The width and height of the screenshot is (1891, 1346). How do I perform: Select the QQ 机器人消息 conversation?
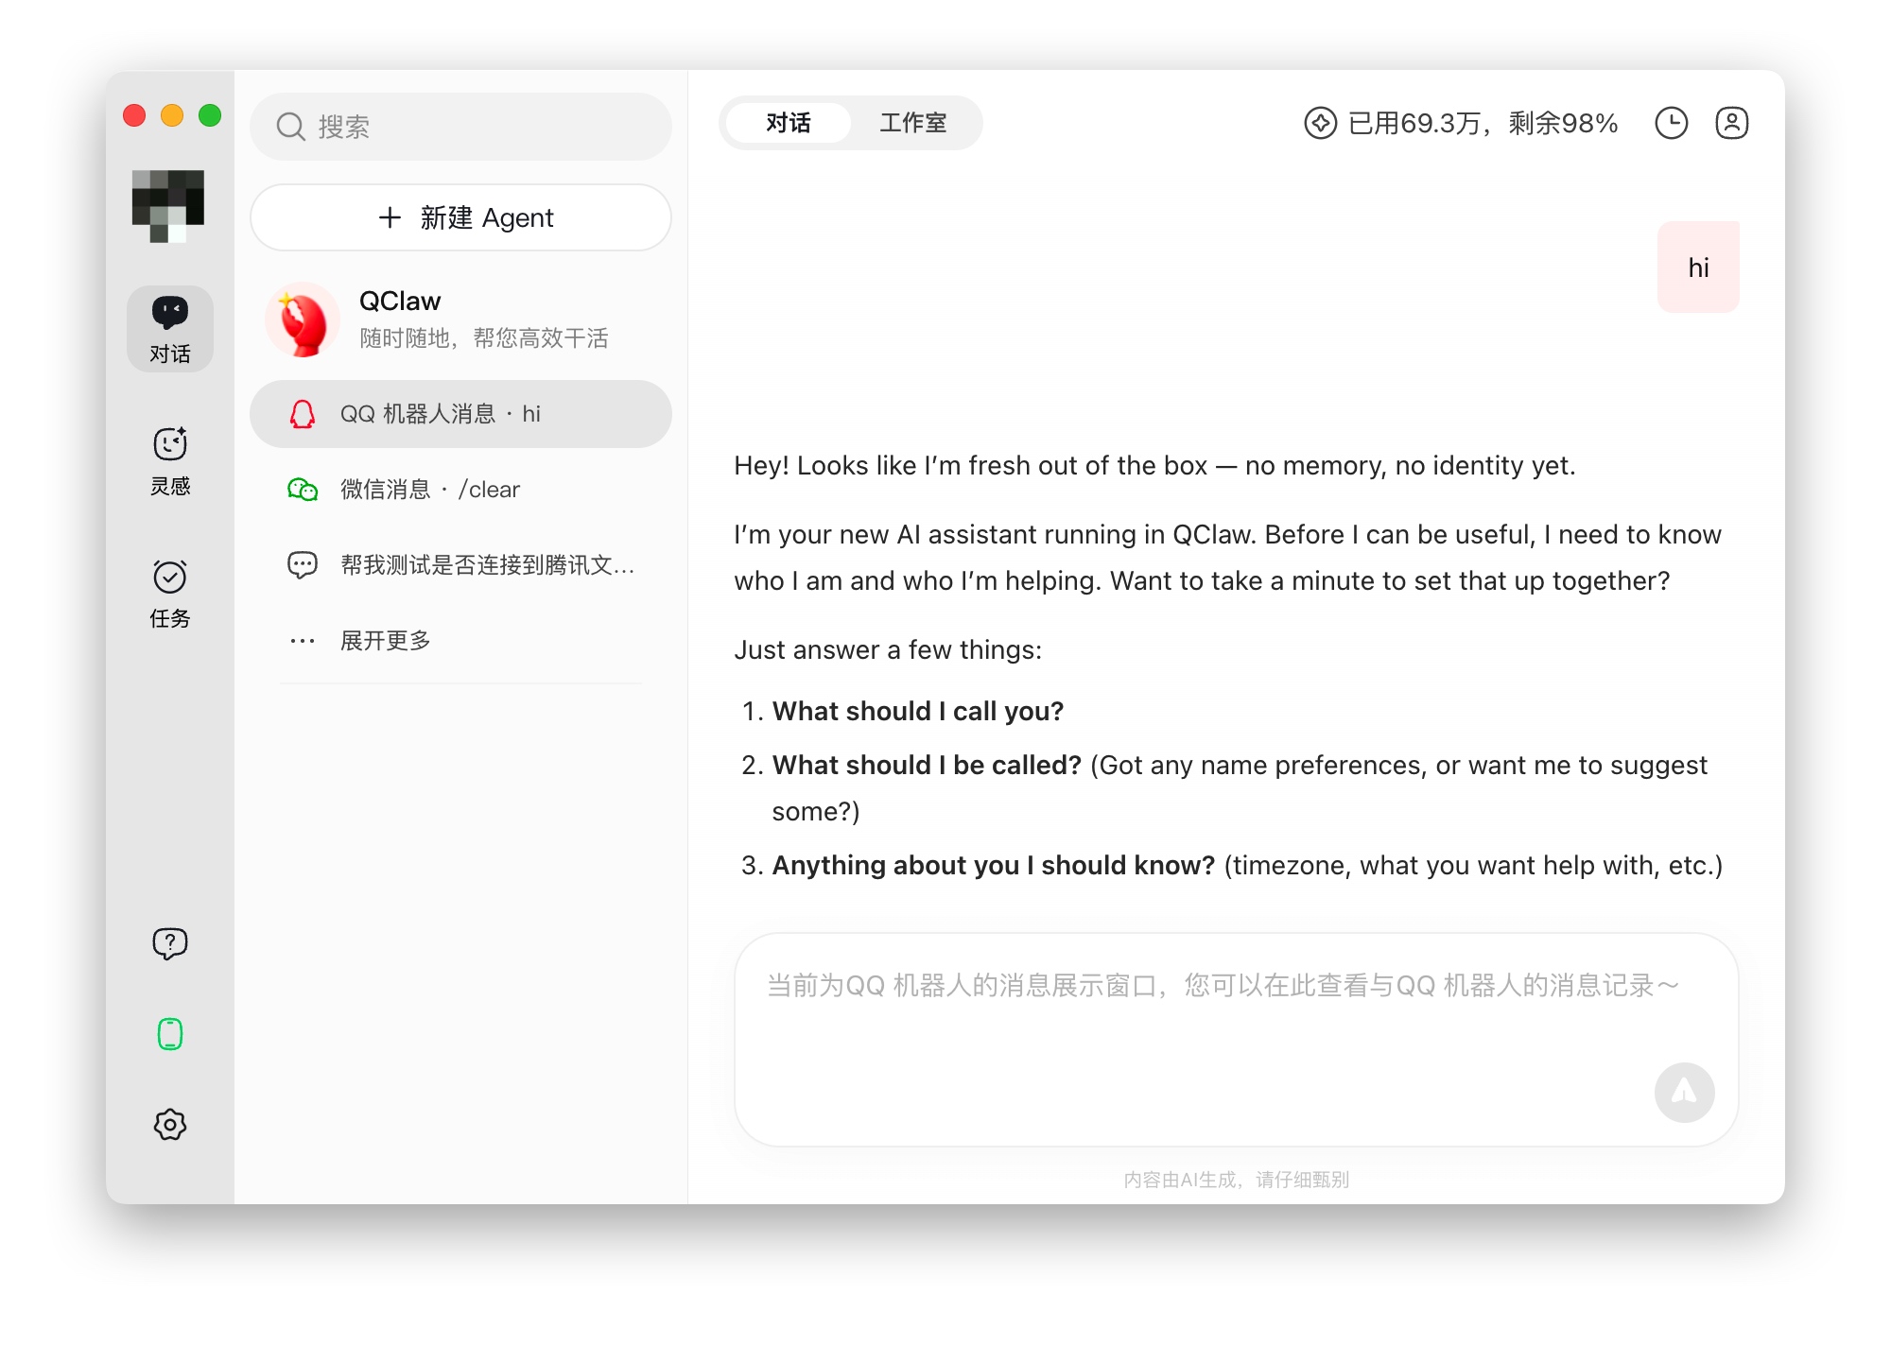461,414
